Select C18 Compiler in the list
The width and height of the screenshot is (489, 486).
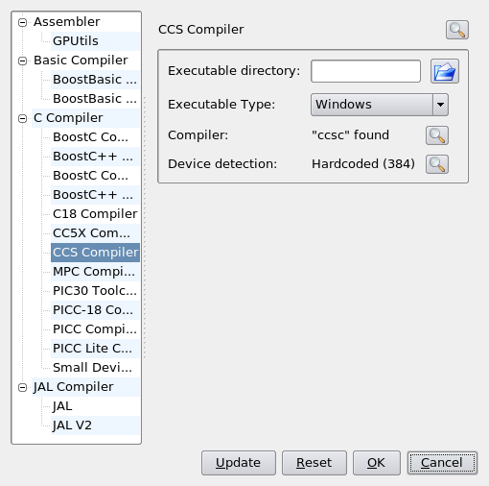(95, 214)
